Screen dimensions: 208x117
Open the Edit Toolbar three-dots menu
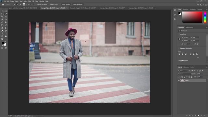click(x=6, y=39)
